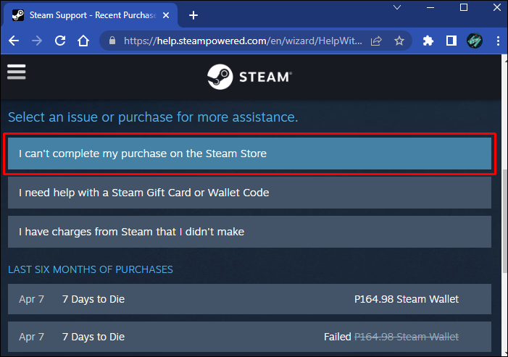Bookmark this page with star icon
Screen dimensions: 508x357
click(x=399, y=41)
